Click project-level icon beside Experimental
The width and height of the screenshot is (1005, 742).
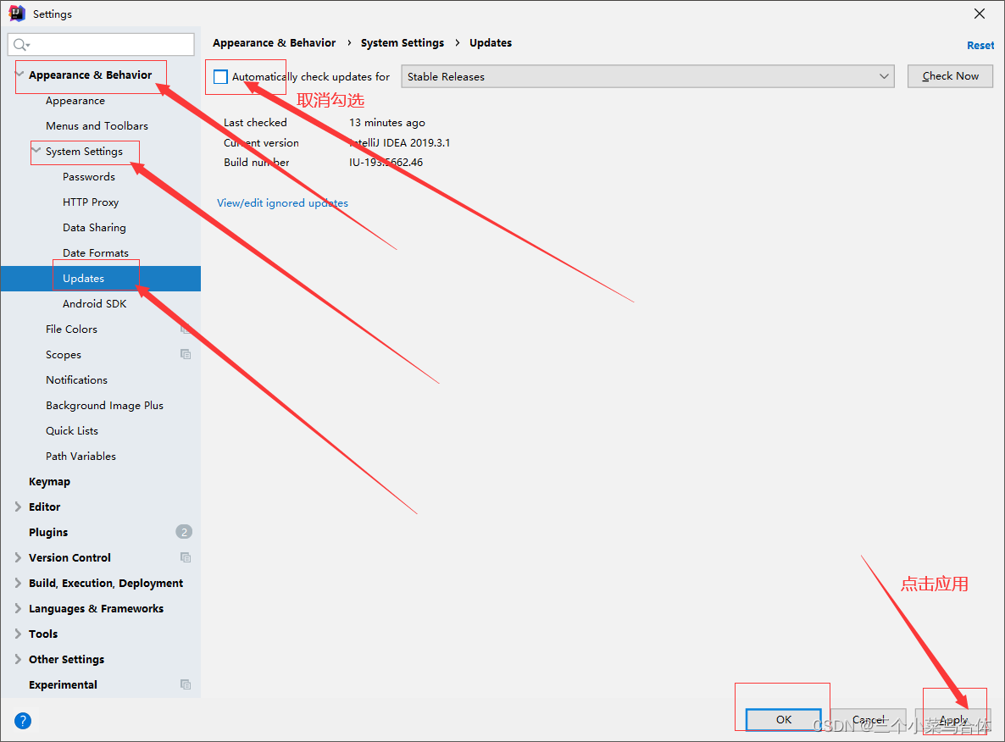pos(186,684)
